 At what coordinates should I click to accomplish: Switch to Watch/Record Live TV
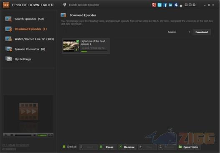pos(34,39)
